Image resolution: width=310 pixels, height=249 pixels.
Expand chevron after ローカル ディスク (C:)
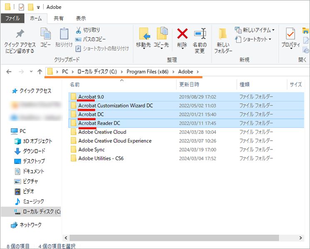(122, 72)
